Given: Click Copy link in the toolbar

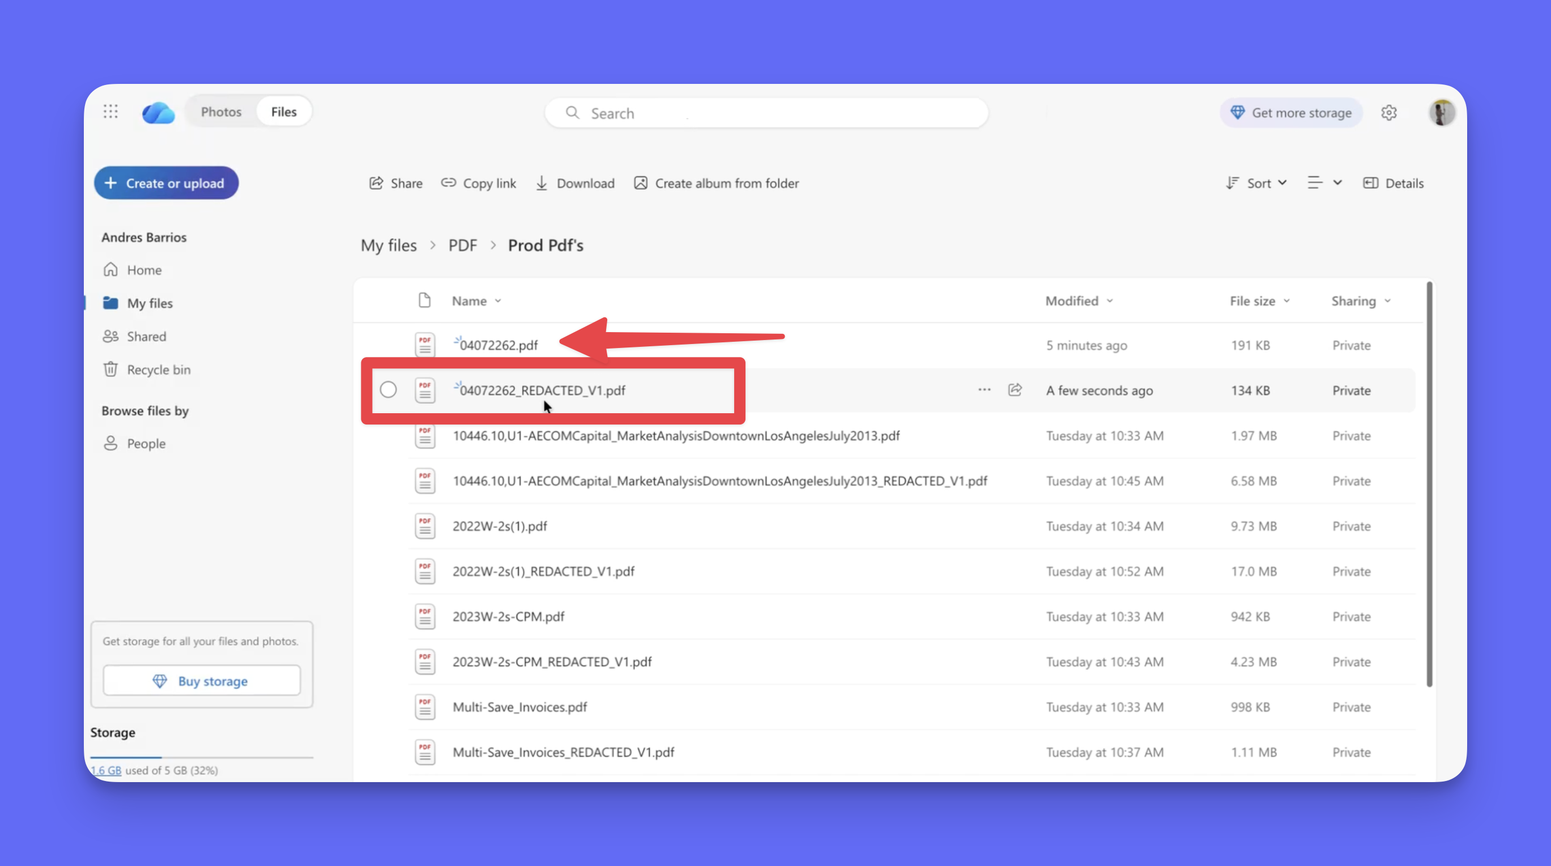Looking at the screenshot, I should 479,183.
